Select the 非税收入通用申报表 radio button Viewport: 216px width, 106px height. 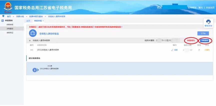point(30,40)
